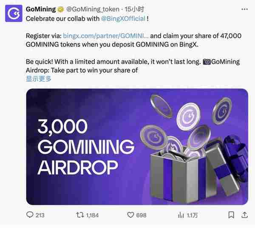Screen dimensions: 255x228
Task: Open the 3,000 GOMINING AIRDROP image
Action: [x=137, y=147]
